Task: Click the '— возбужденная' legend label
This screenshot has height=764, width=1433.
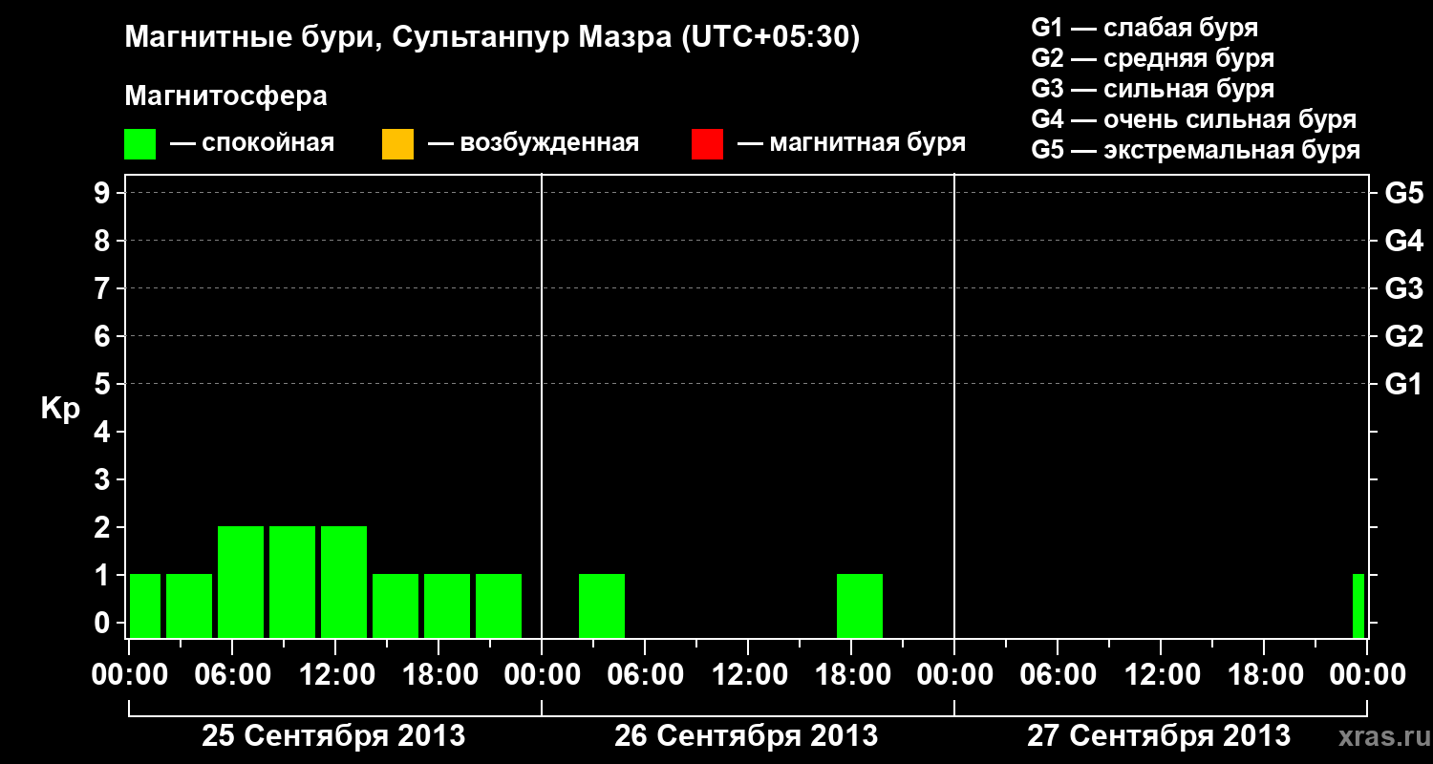Action: pos(533,144)
